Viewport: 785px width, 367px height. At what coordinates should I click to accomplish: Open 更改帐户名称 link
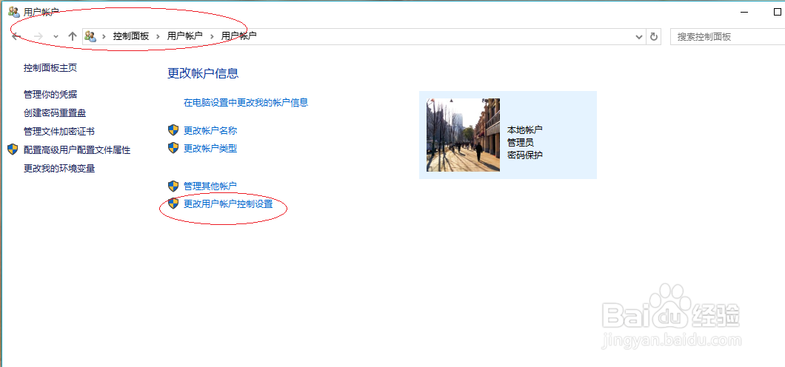coord(210,130)
